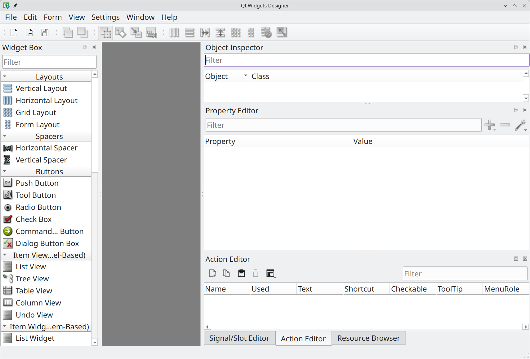Switch to Signal/Slot Editor tab

239,338
